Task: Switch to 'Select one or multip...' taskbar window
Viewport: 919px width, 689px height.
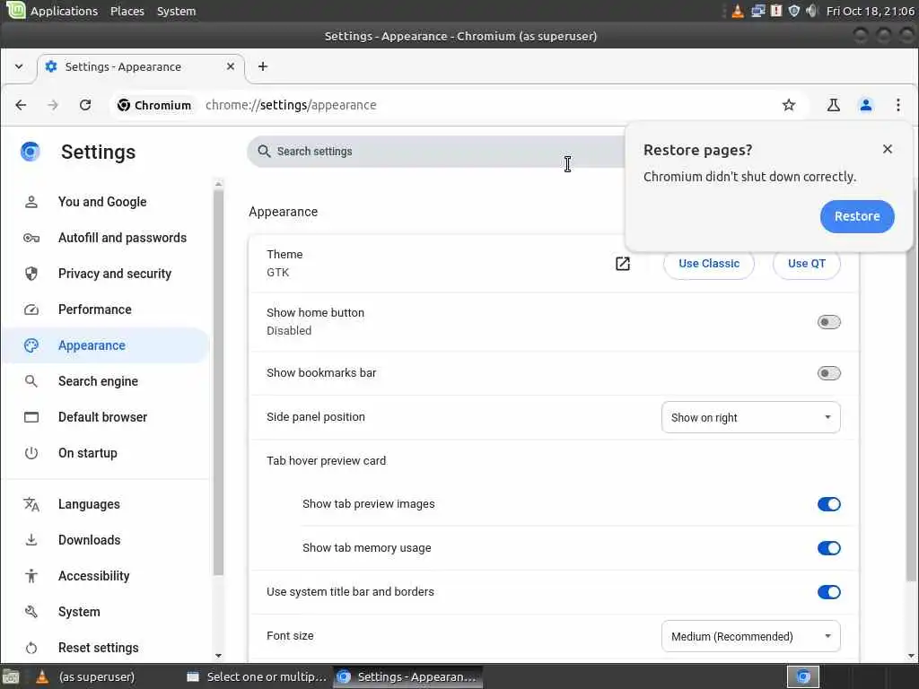Action: coord(257,676)
